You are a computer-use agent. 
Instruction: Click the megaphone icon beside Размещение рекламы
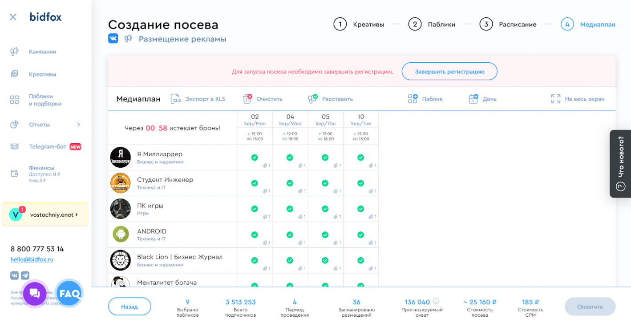tap(128, 39)
